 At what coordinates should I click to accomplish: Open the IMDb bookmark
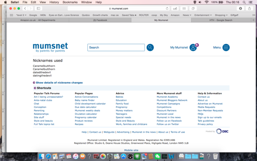pyautogui.click(x=43, y=15)
